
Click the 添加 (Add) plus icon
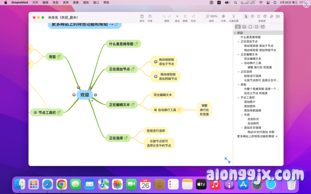tap(177, 16)
